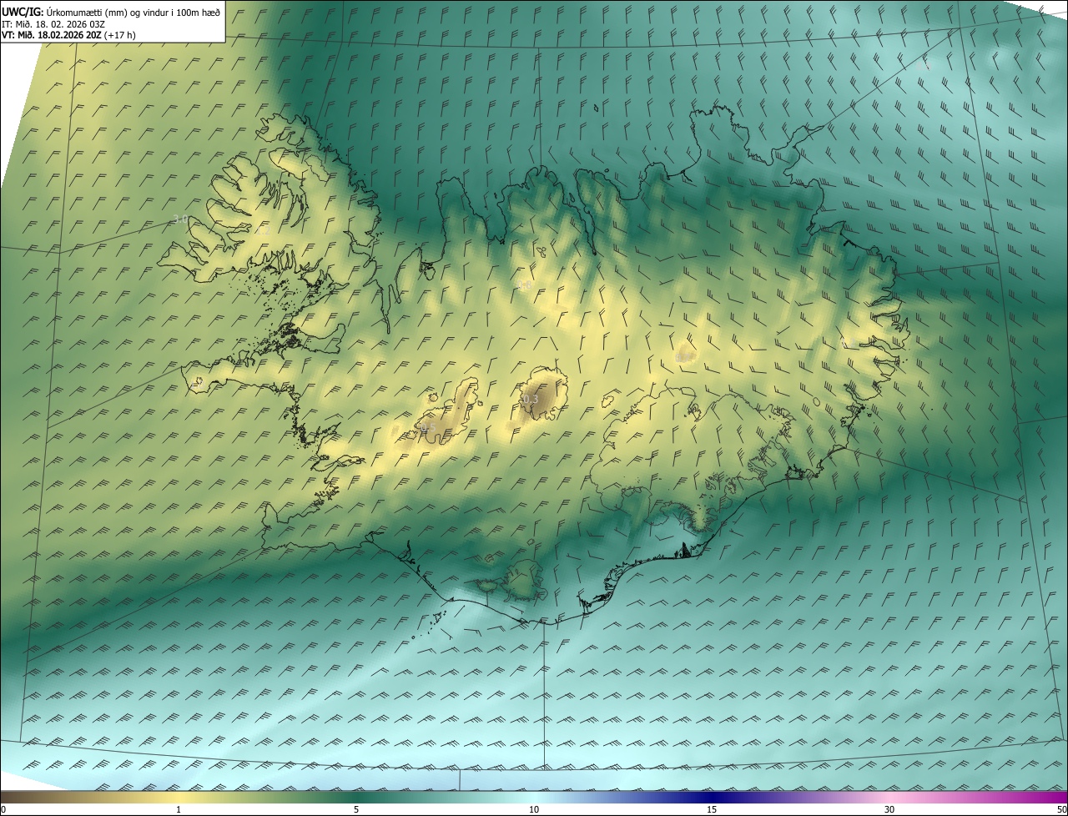Click the '0.8' value label on the map

click(x=525, y=285)
